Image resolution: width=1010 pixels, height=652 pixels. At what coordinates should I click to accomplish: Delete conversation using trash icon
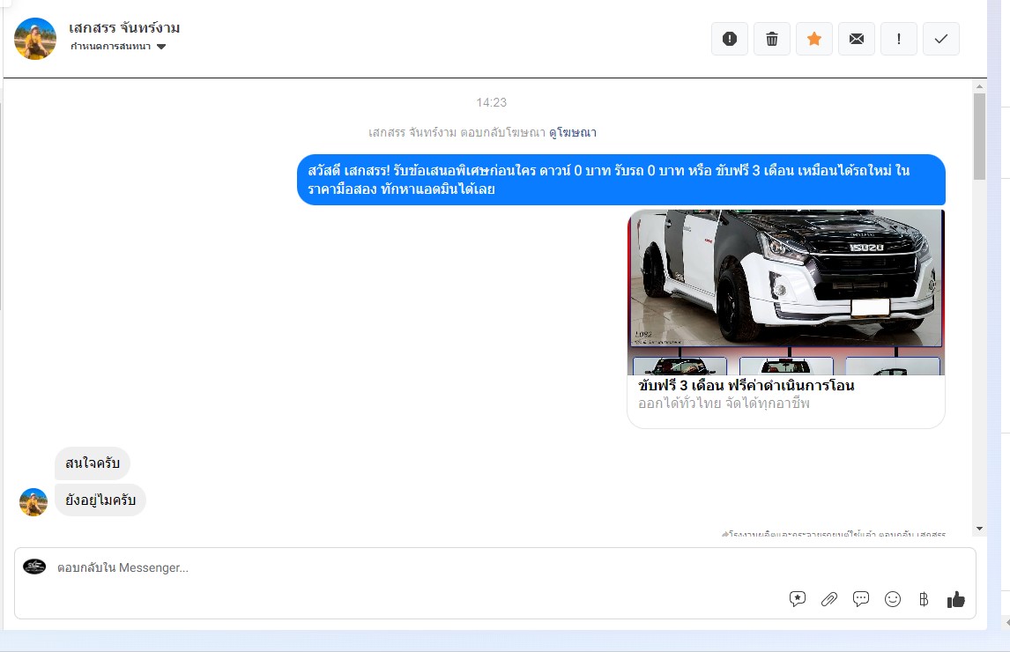point(772,39)
